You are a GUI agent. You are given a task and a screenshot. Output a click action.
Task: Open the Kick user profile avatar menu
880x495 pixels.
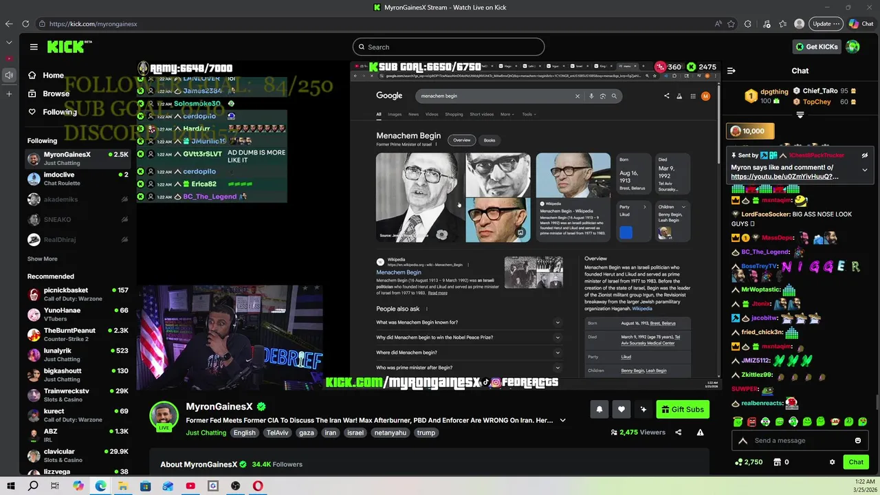[853, 47]
